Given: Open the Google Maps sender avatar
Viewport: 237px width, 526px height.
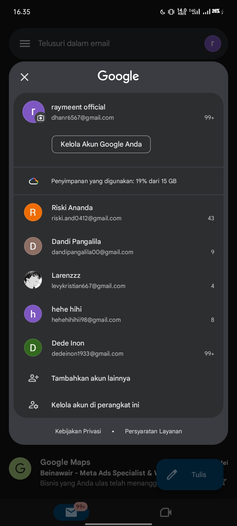Looking at the screenshot, I should point(20,468).
